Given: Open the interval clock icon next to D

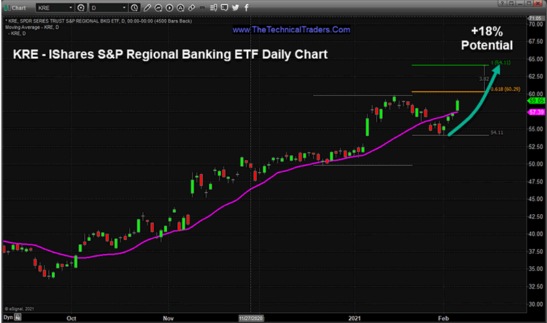Looking at the screenshot, I should click(134, 8).
